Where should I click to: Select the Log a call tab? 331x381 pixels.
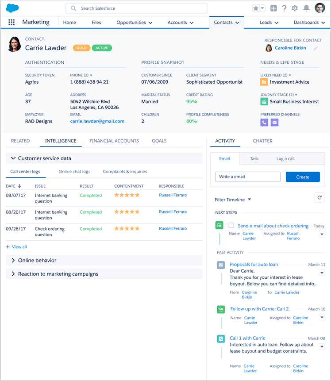click(285, 159)
